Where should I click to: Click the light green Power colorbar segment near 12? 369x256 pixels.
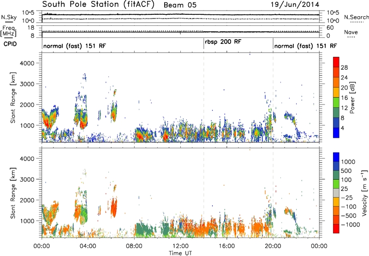click(336, 102)
